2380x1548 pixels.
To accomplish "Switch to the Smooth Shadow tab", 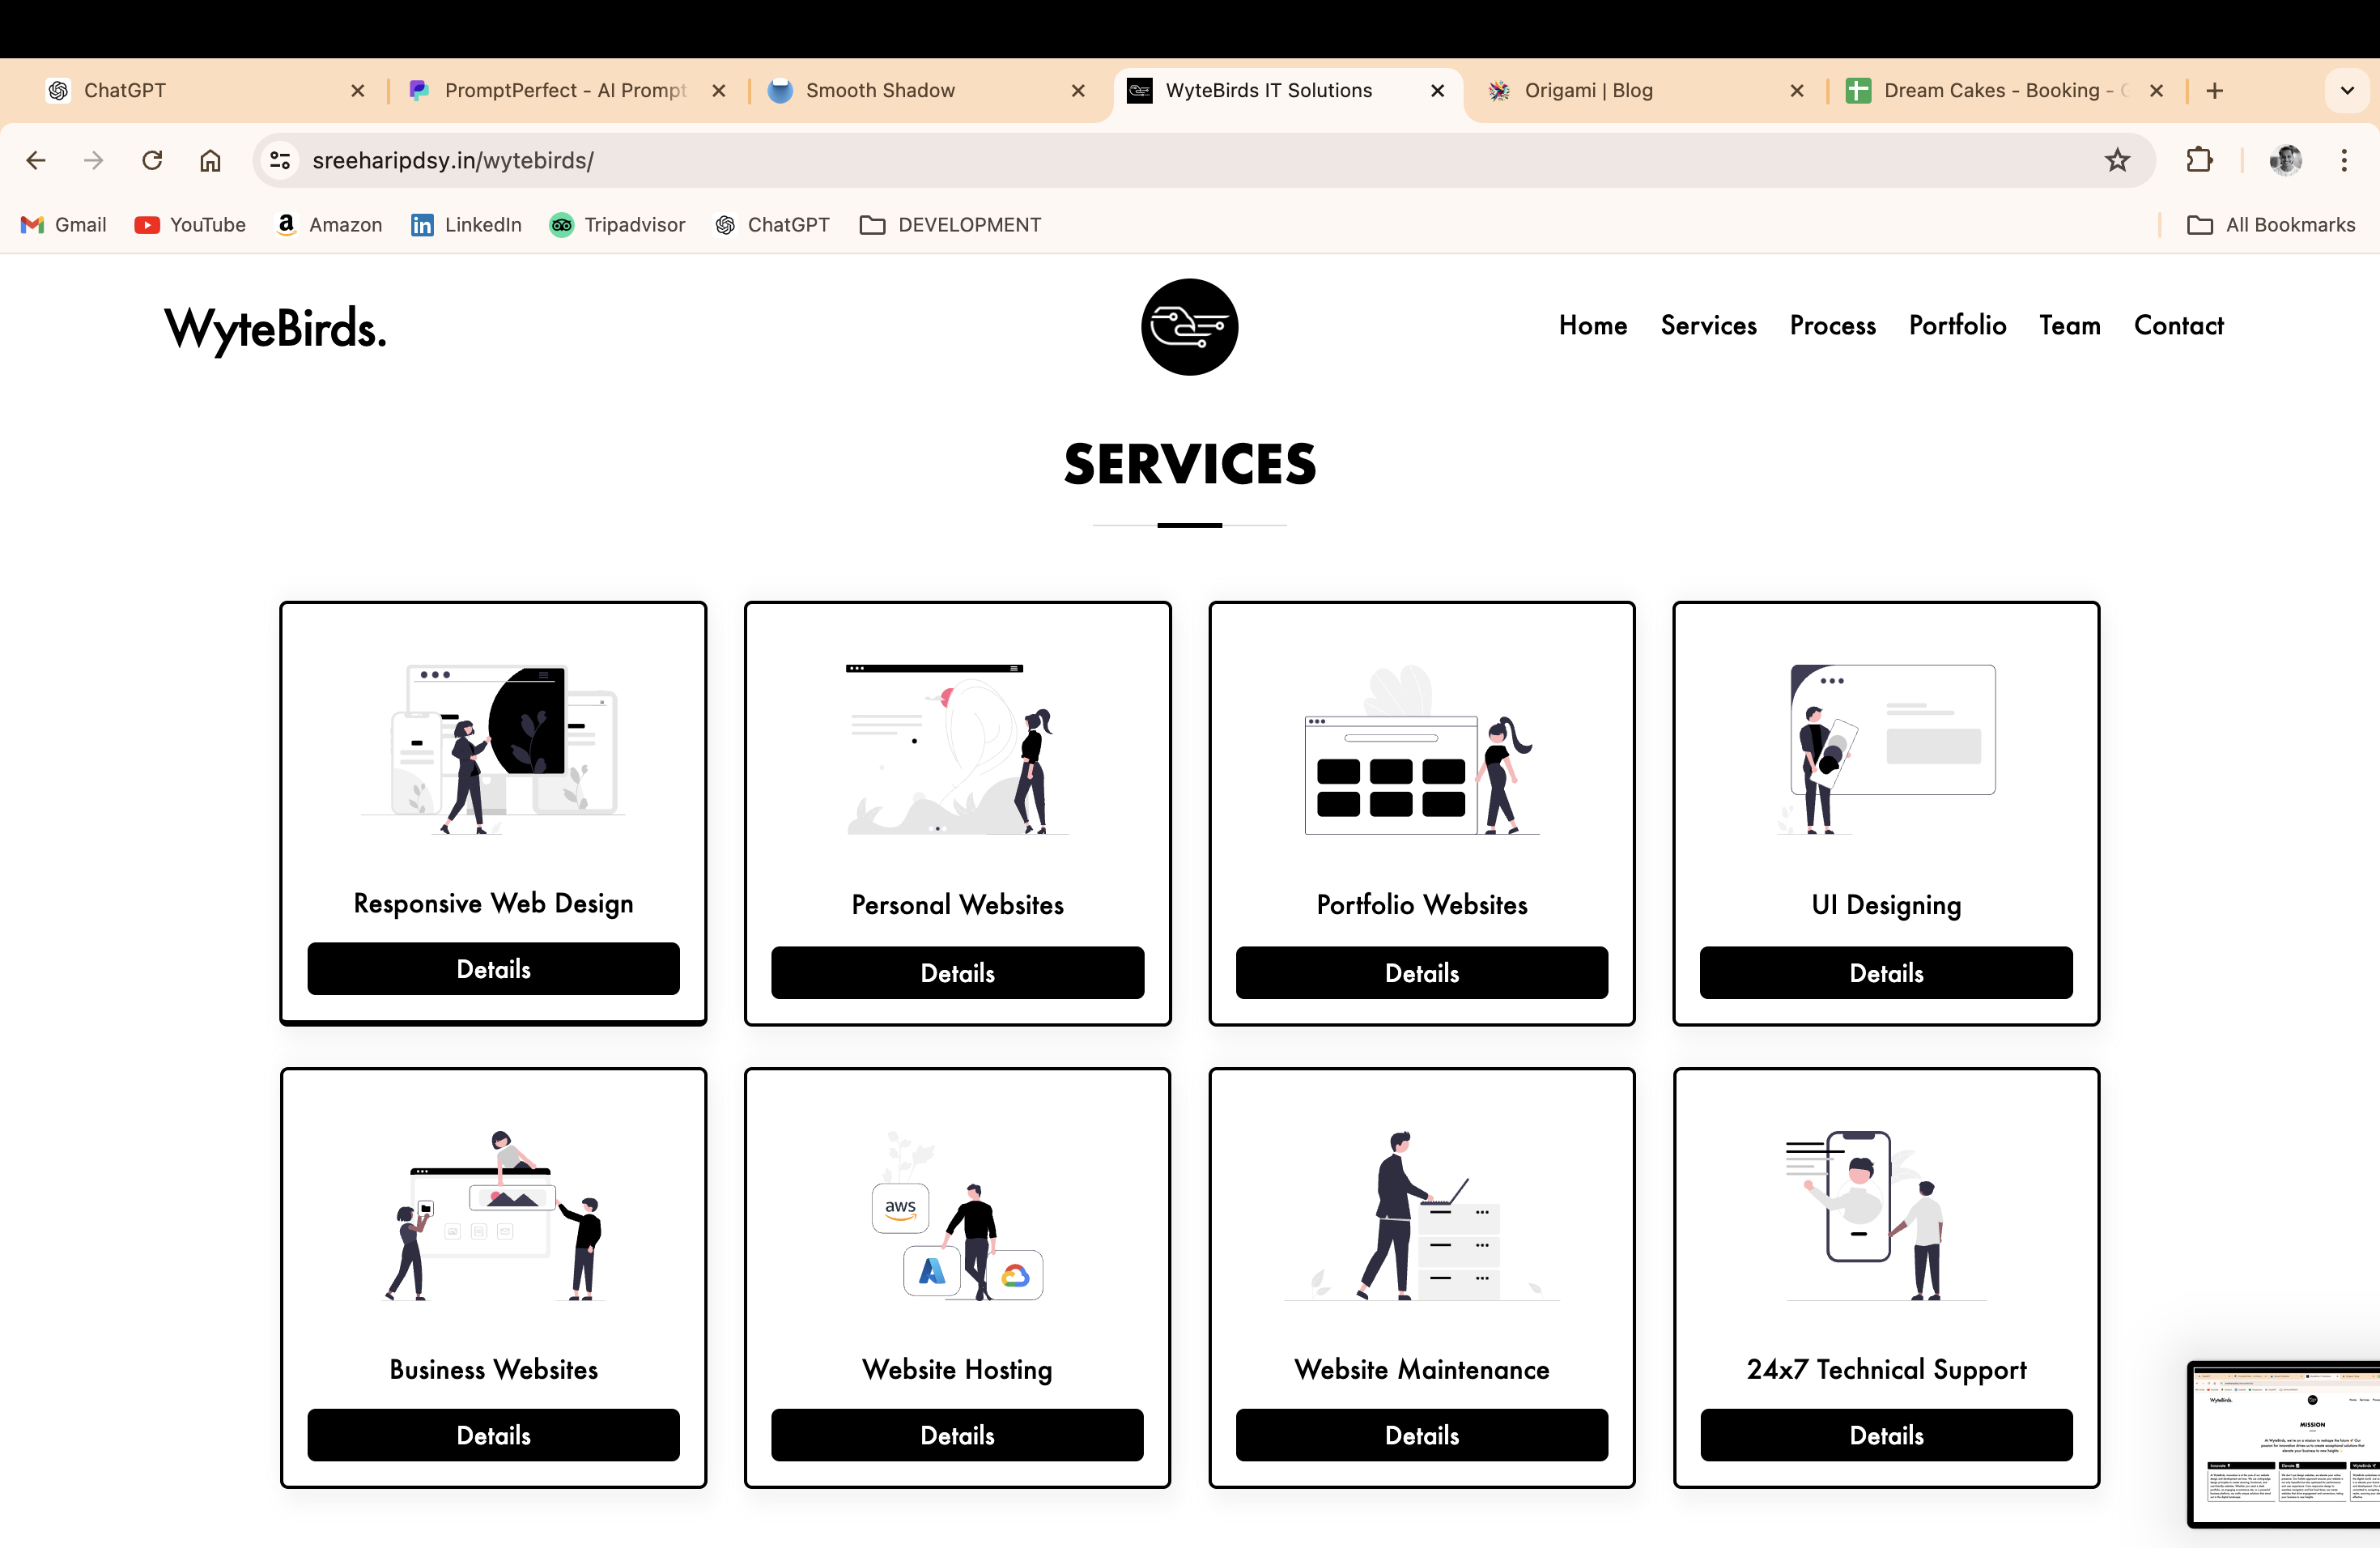I will (880, 91).
